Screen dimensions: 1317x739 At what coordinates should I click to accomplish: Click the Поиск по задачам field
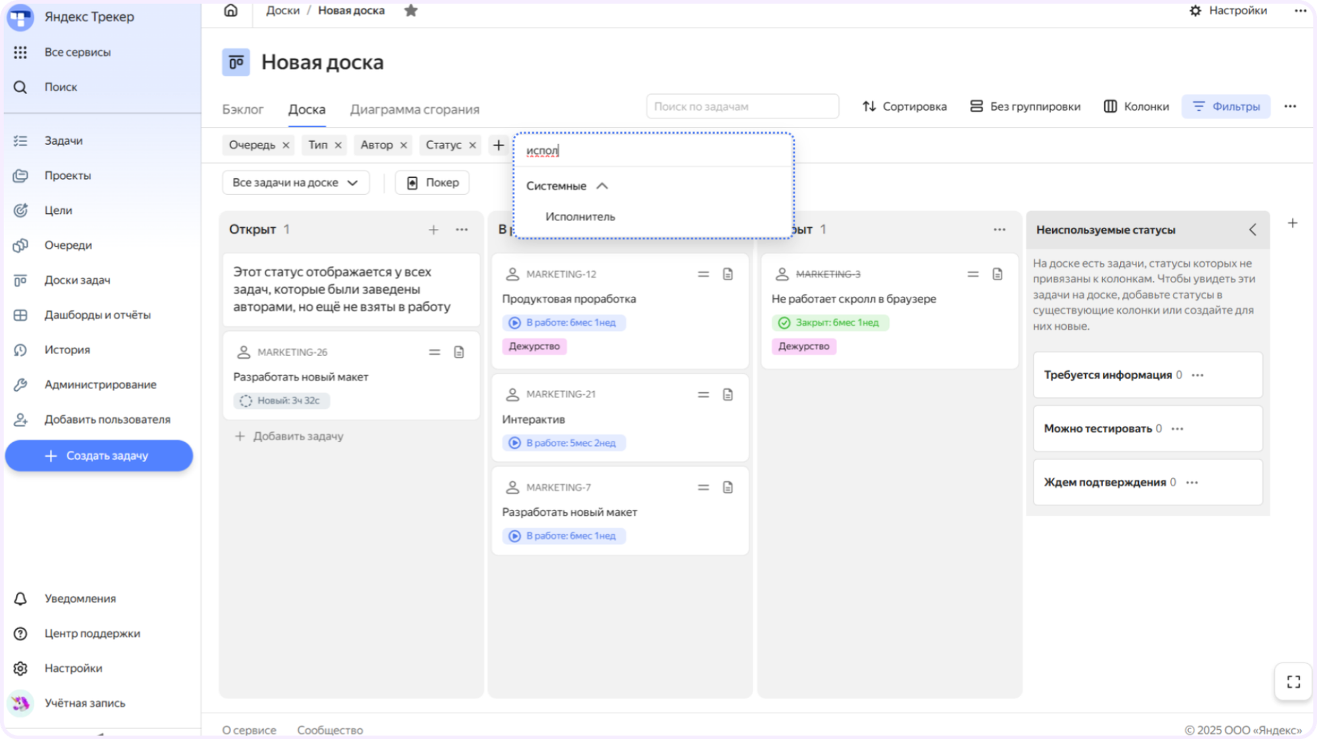(x=743, y=107)
